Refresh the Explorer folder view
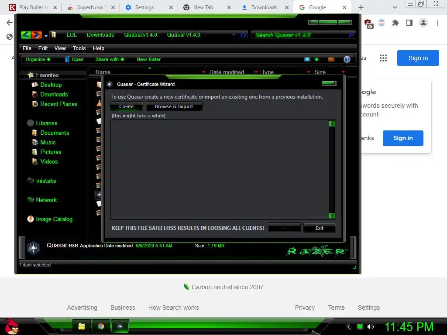Screen dimensions: 447x335 coord(243,35)
